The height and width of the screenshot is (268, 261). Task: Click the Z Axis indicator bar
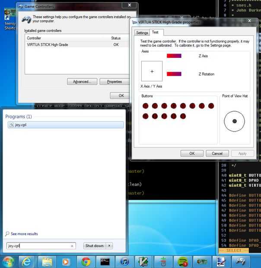(174, 56)
